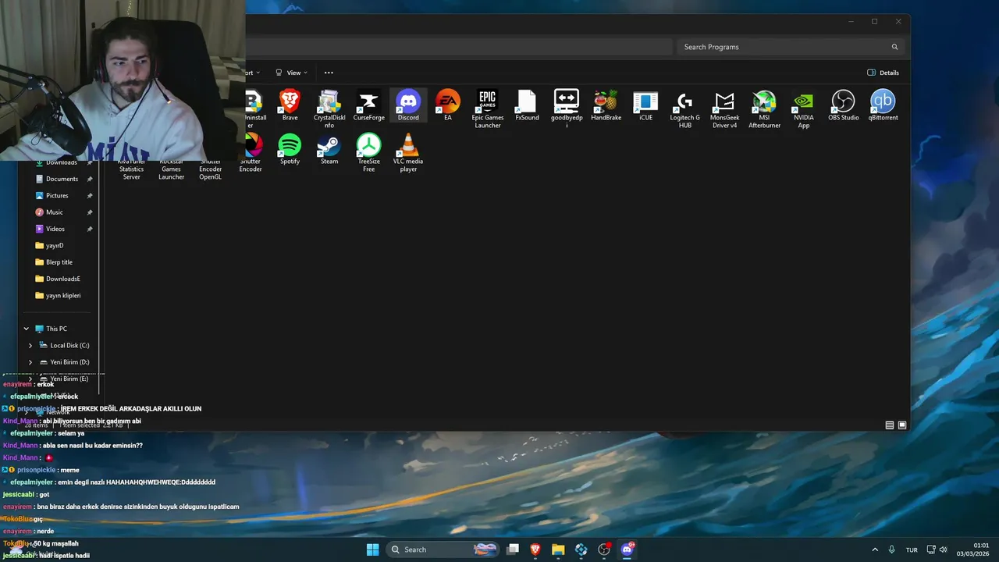The image size is (999, 562).
Task: Open the CrystalDiskInfo shortcut
Action: 329,109
